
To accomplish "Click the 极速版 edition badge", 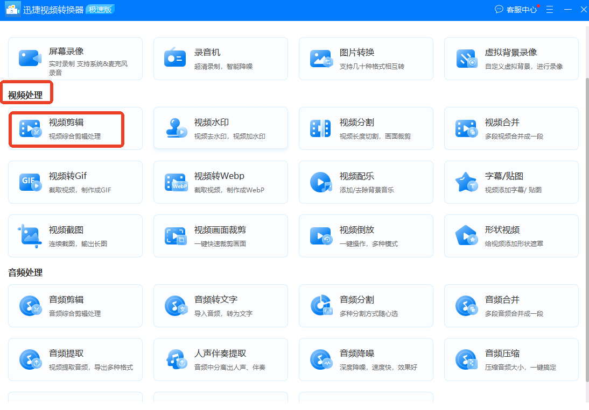I will point(100,9).
